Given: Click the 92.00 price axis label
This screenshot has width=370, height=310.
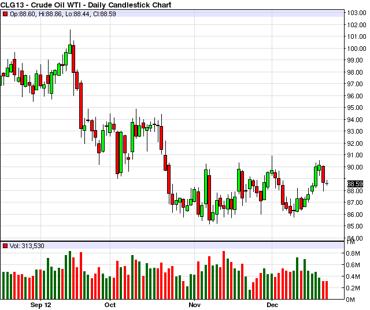Looking at the screenshot, I should click(x=355, y=143).
